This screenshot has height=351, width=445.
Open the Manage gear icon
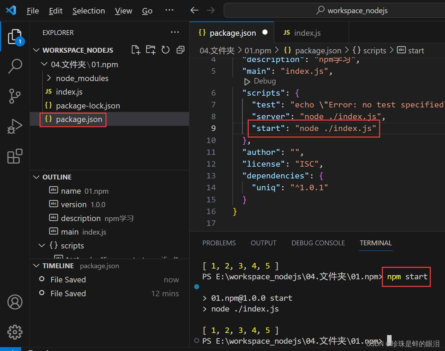tap(15, 332)
